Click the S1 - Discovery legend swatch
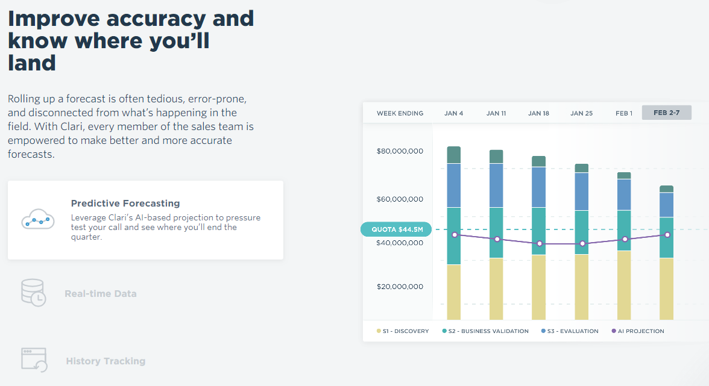The width and height of the screenshot is (709, 386). tap(379, 331)
